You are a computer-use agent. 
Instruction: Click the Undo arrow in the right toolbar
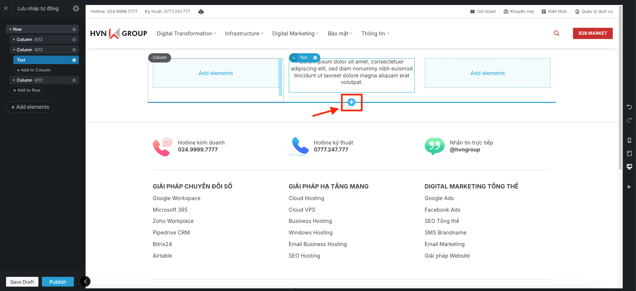tap(629, 107)
